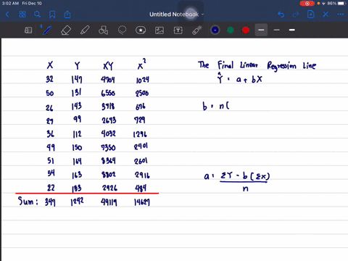Open the page thumbnails grid view
The image size is (348, 261).
[22, 14]
